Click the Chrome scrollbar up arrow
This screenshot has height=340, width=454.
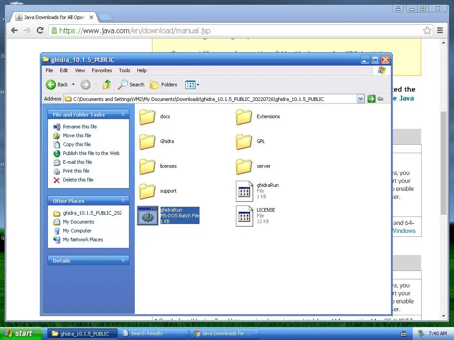443,43
